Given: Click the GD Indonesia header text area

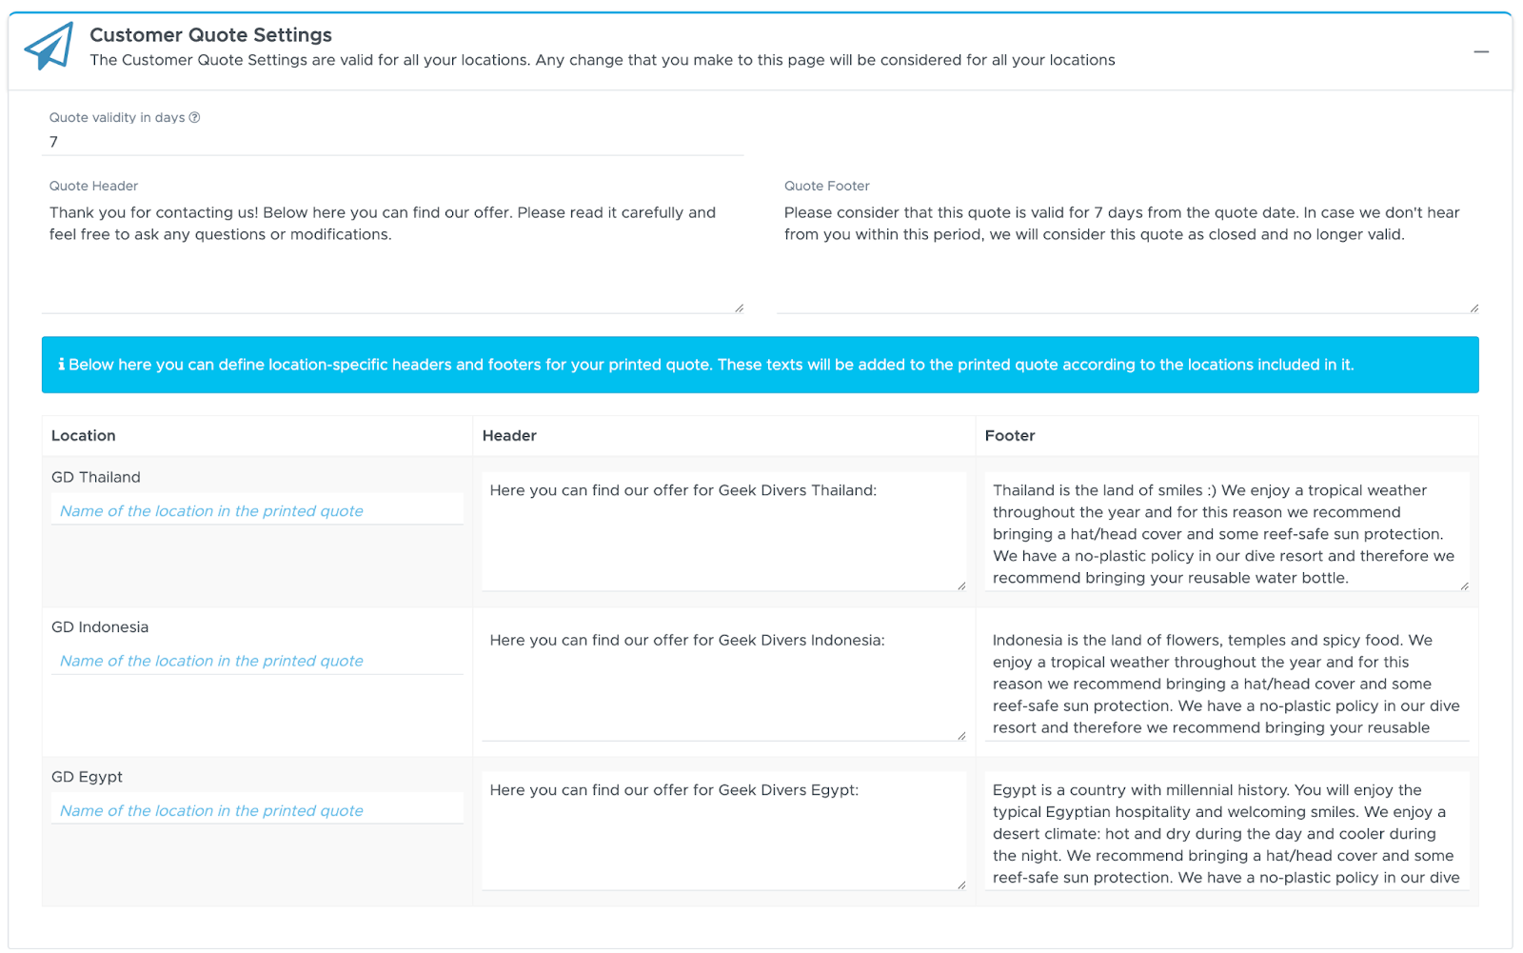Looking at the screenshot, I should tap(723, 681).
